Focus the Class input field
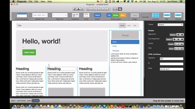The height and width of the screenshot is (109, 195). [172, 69]
